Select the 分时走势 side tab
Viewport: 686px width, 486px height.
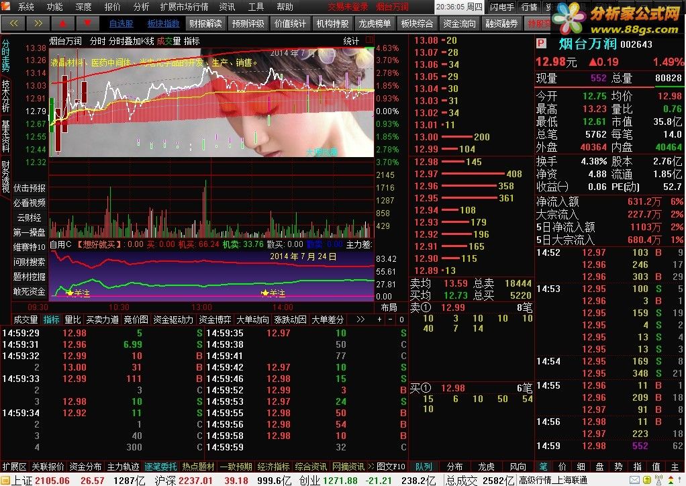[5, 56]
